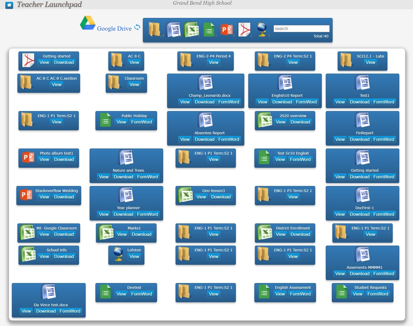
Task: Download Champ_Leonardo.docx
Action: tap(204, 102)
